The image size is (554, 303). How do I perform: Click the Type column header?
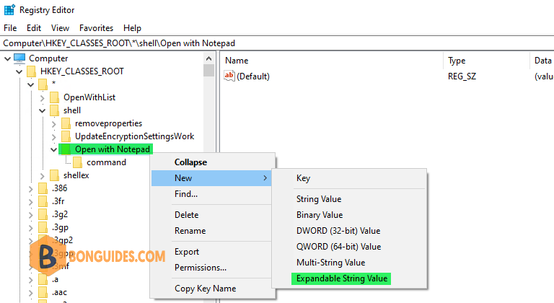point(486,61)
